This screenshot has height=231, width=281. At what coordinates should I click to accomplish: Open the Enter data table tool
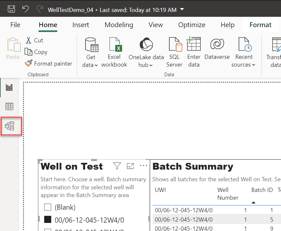(x=194, y=52)
